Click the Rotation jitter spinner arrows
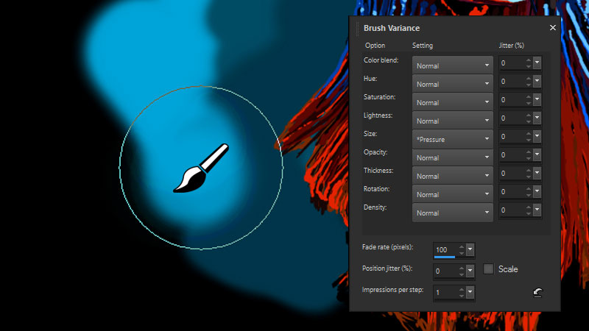Screen dimensions: 589x331 pyautogui.click(x=529, y=192)
